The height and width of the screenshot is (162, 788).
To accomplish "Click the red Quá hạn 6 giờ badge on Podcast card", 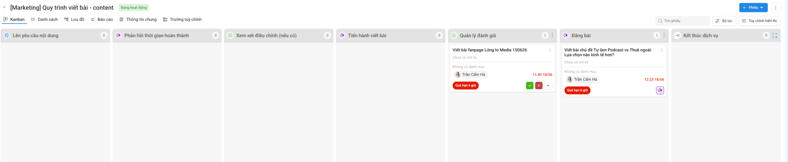I will point(577,90).
